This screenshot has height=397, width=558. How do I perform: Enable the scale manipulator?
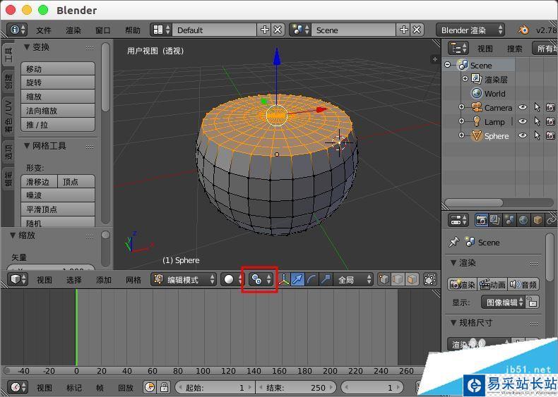325,280
